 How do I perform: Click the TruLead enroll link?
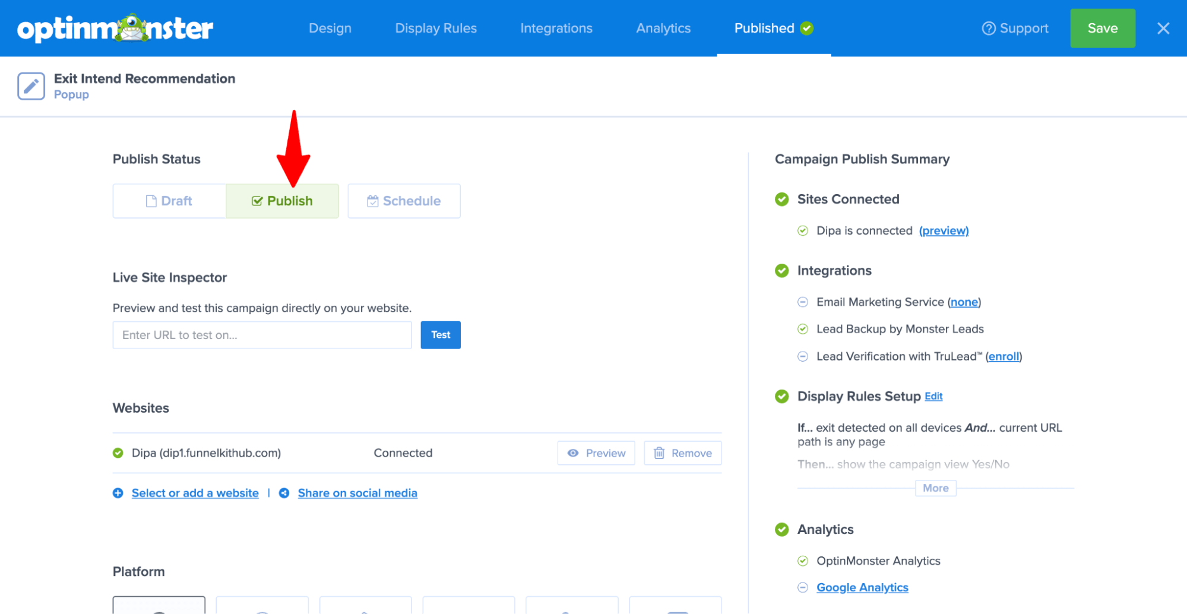tap(1004, 356)
